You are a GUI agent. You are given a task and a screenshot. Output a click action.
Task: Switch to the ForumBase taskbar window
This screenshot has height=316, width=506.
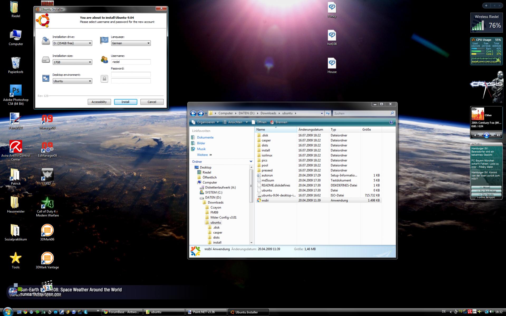(x=122, y=312)
